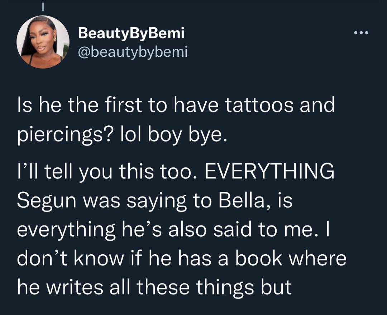Open the three-dot more options menu
This screenshot has width=387, height=315.
click(x=360, y=33)
